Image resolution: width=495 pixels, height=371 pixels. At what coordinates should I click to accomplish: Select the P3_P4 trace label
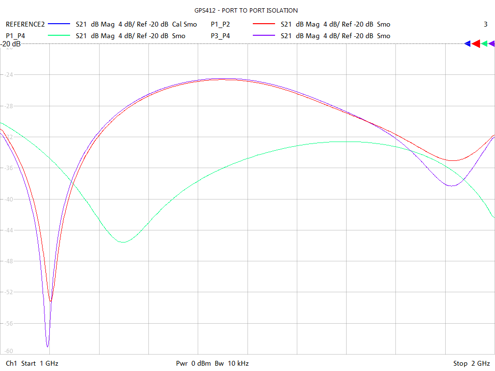[220, 36]
